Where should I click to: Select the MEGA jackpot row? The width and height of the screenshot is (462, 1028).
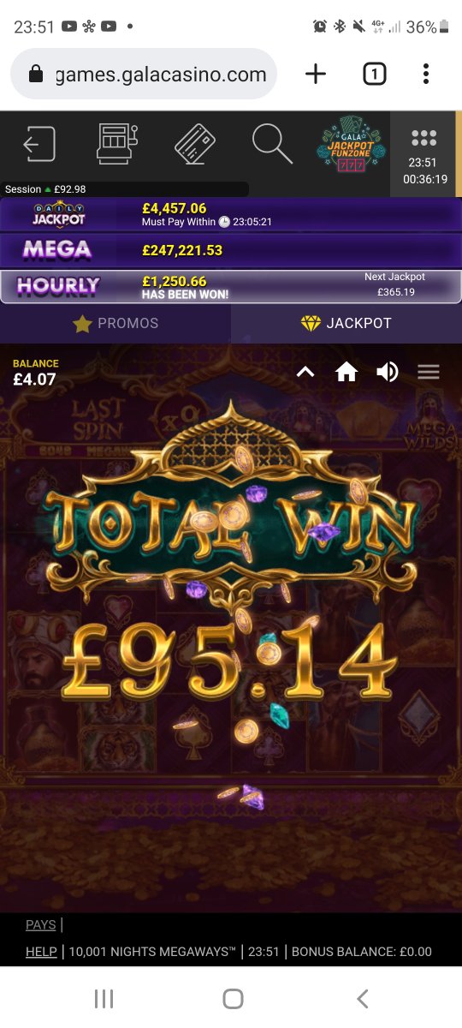coord(231,250)
